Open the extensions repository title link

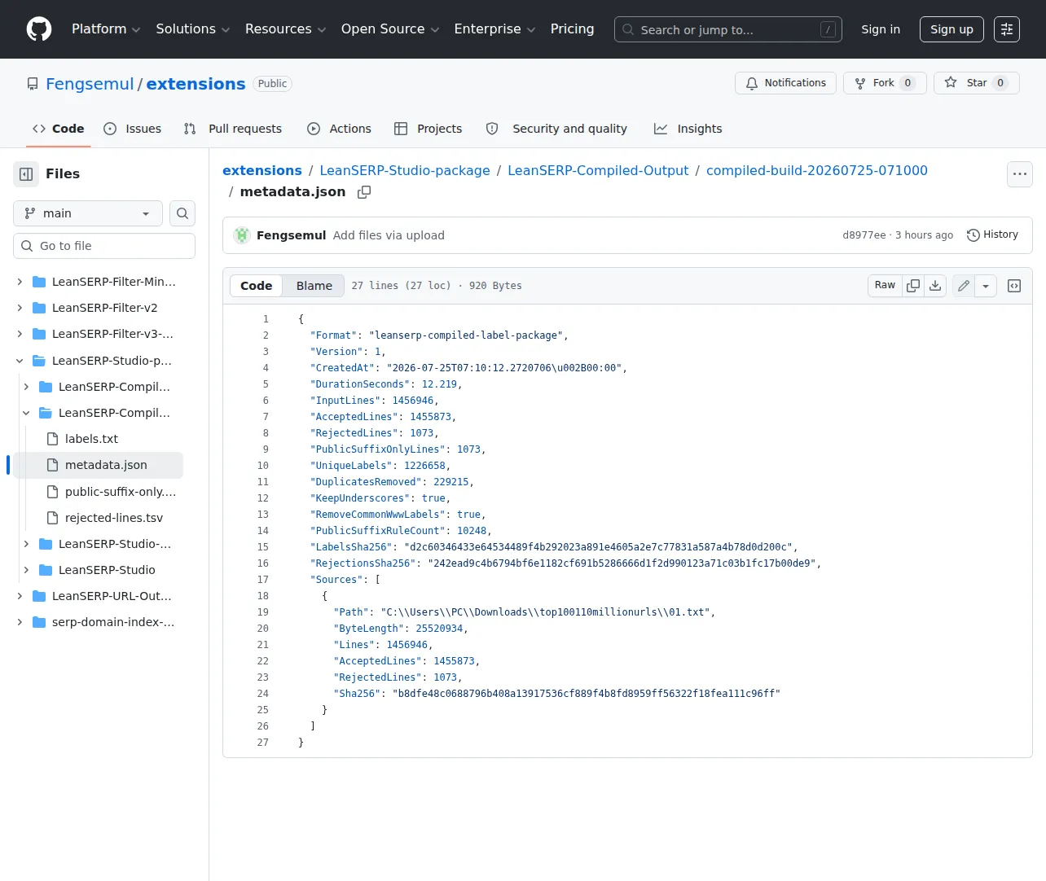196,84
